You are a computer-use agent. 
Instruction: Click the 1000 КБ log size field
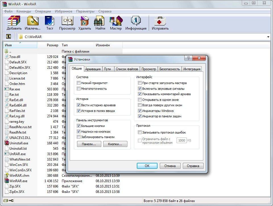coord(182,140)
